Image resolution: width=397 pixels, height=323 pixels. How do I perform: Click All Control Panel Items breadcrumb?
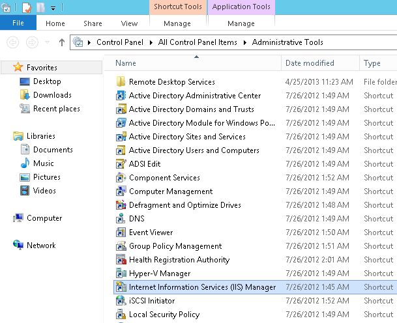(x=198, y=42)
